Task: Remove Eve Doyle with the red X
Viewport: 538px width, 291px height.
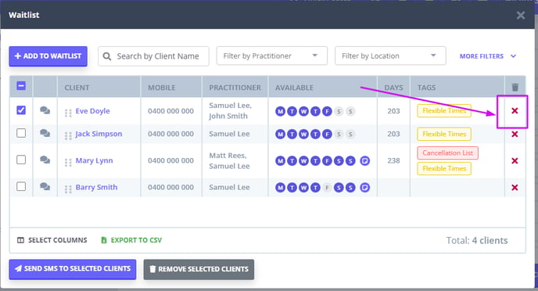Action: pos(515,111)
